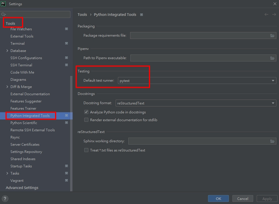This screenshot has height=204, width=279.
Task: Click the Path to Pipenv executable field
Action: click(203, 58)
